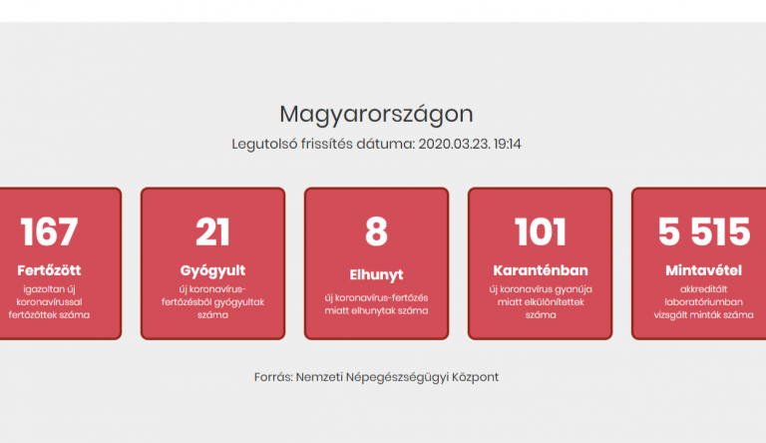Click the 101 quarantined count
766x443 pixels.
(540, 231)
